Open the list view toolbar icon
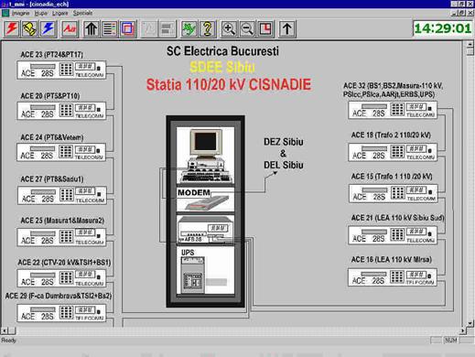Screen dimensions: 475x357 (109, 29)
